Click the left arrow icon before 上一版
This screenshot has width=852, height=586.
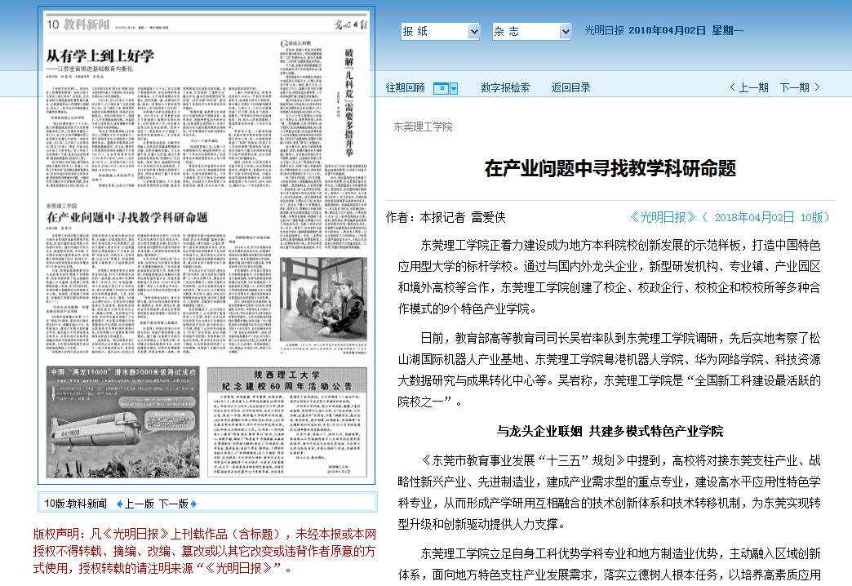point(119,504)
